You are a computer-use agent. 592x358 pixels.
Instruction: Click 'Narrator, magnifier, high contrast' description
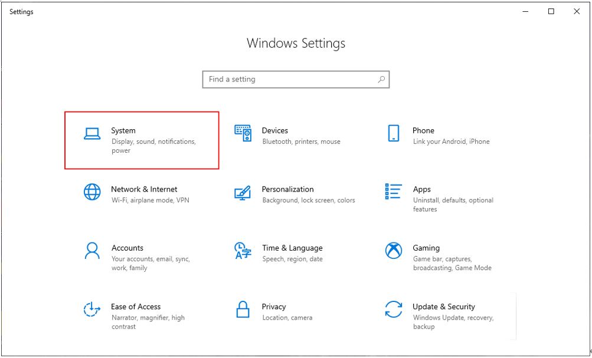[148, 322]
